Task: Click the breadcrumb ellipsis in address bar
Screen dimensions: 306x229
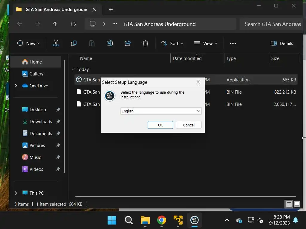Action: 115,24
